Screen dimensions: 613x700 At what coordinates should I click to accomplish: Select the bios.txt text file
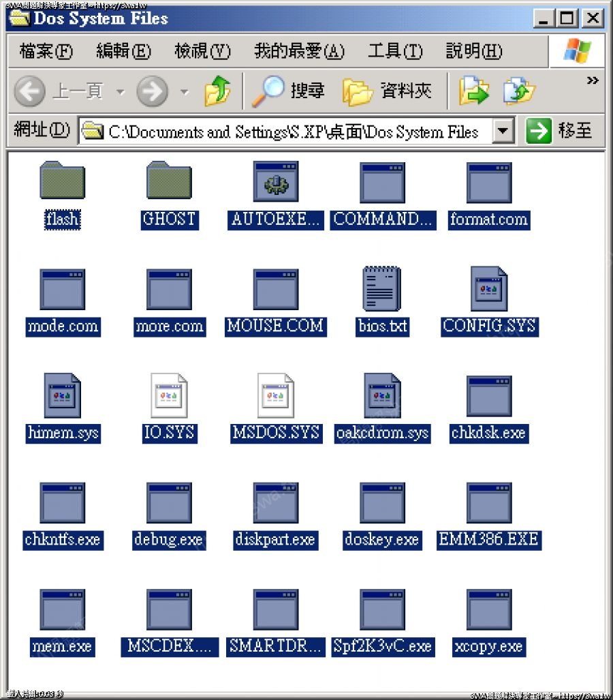tap(382, 289)
